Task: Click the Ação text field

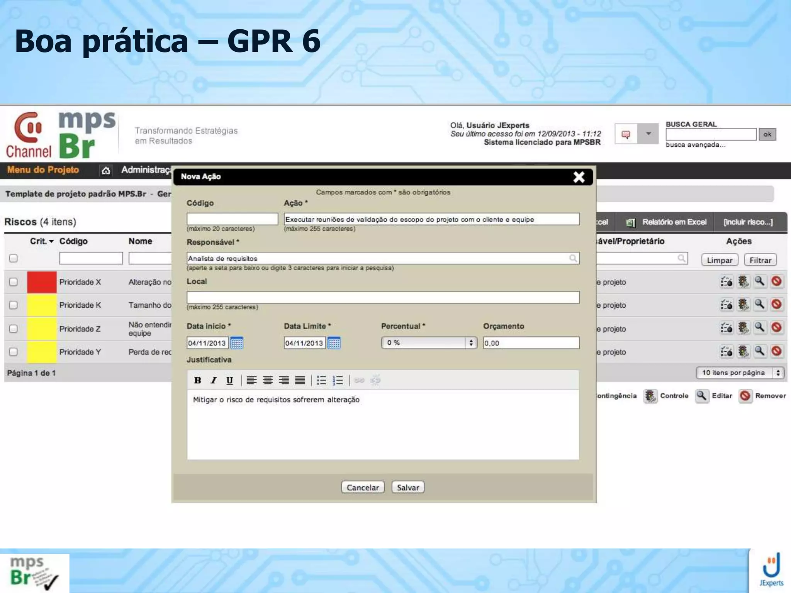Action: coord(431,219)
